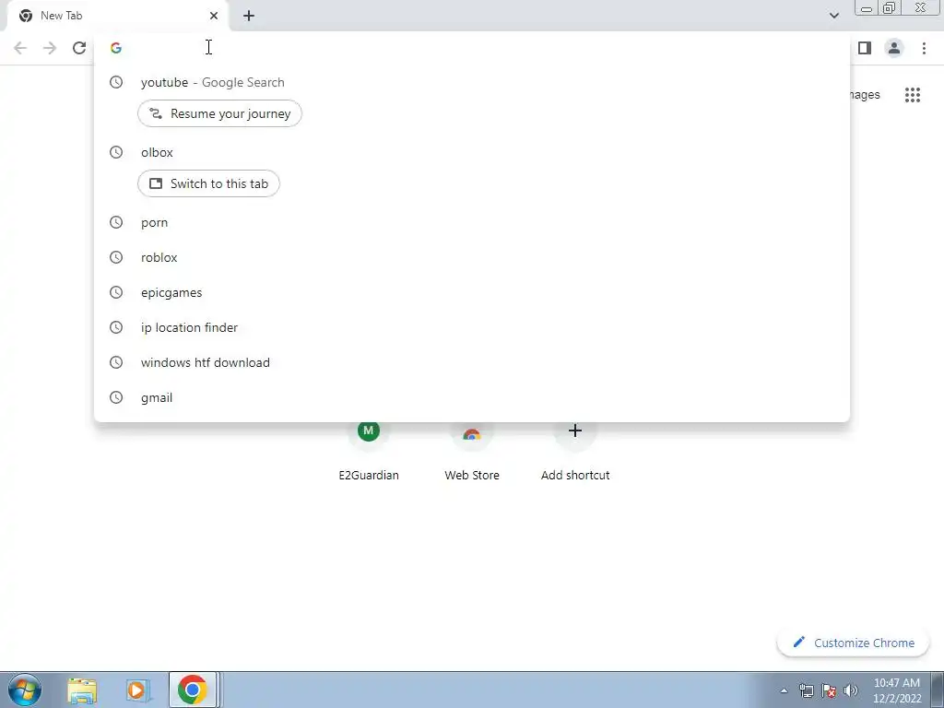Close the New Tab tab
The width and height of the screenshot is (944, 708).
pyautogui.click(x=214, y=16)
